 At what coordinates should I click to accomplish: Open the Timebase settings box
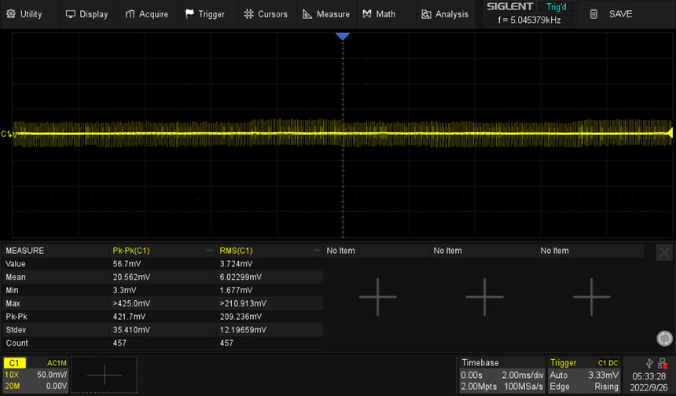coord(501,375)
